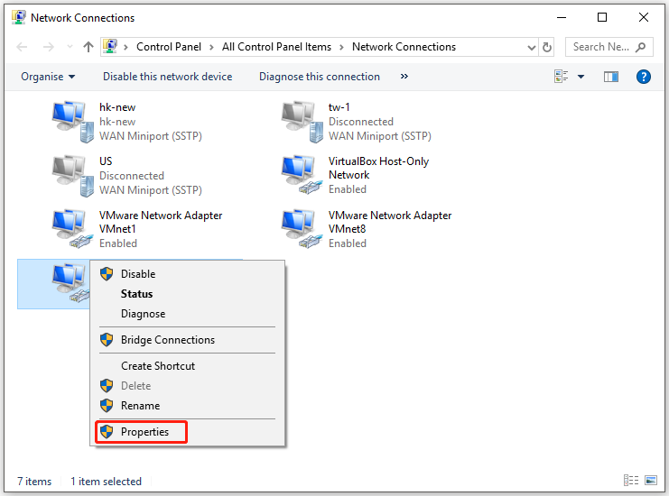Click the shield icon beside Rename

click(x=107, y=405)
